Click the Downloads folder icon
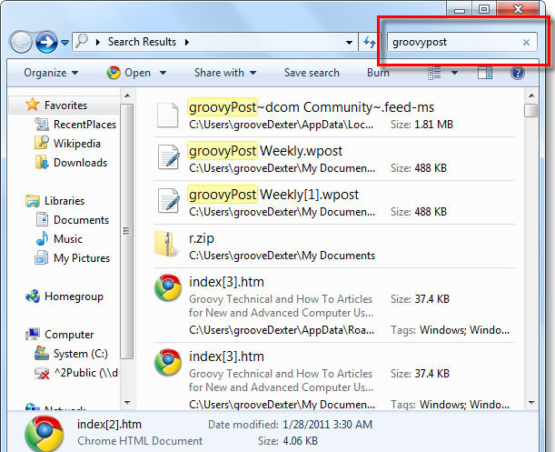This screenshot has height=452, width=555. pos(42,162)
